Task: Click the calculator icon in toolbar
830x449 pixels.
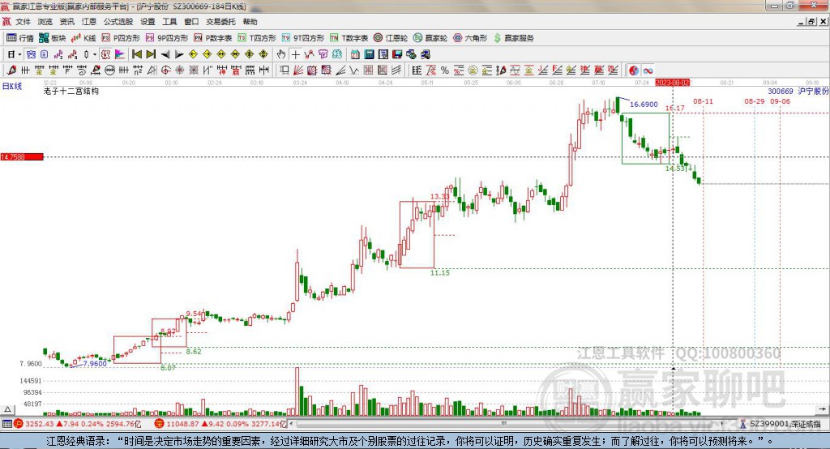Action: 369,54
